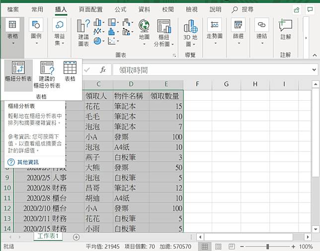Open the 走勢圖 sparklines group
This screenshot has width=320, height=251.
(215, 30)
